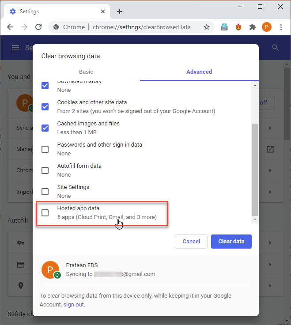This screenshot has height=325, width=291.
Task: Expand the Import bookmarks row arrow
Action: [x=270, y=192]
